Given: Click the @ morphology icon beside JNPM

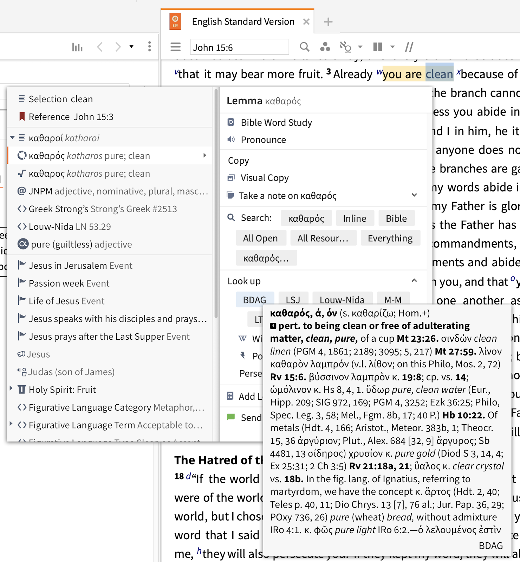Looking at the screenshot, I should point(22,191).
